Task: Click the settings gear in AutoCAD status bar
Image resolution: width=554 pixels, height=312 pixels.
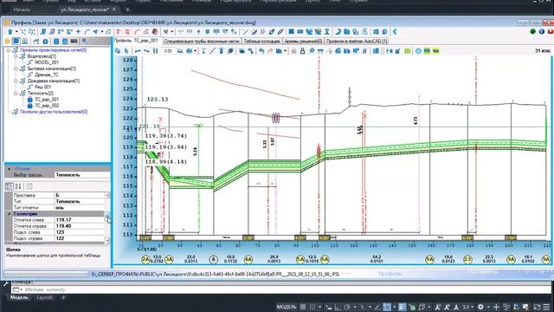Action: [x=480, y=307]
